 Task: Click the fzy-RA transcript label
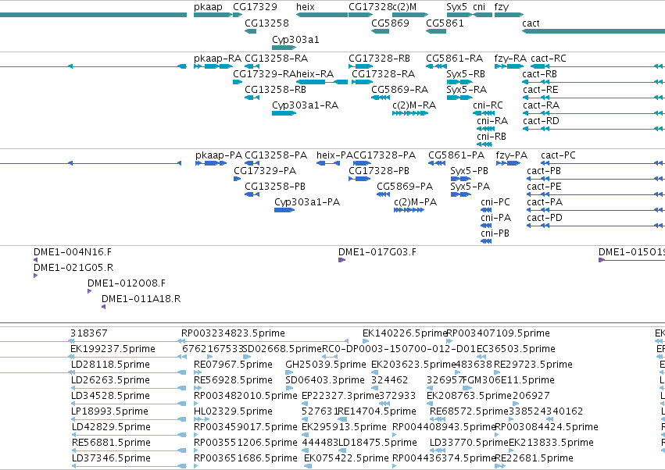pos(510,59)
